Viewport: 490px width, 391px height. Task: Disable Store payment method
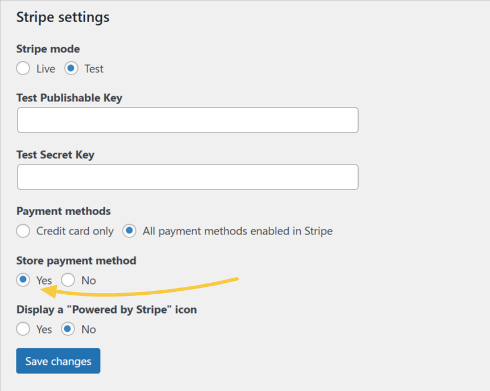pos(68,280)
